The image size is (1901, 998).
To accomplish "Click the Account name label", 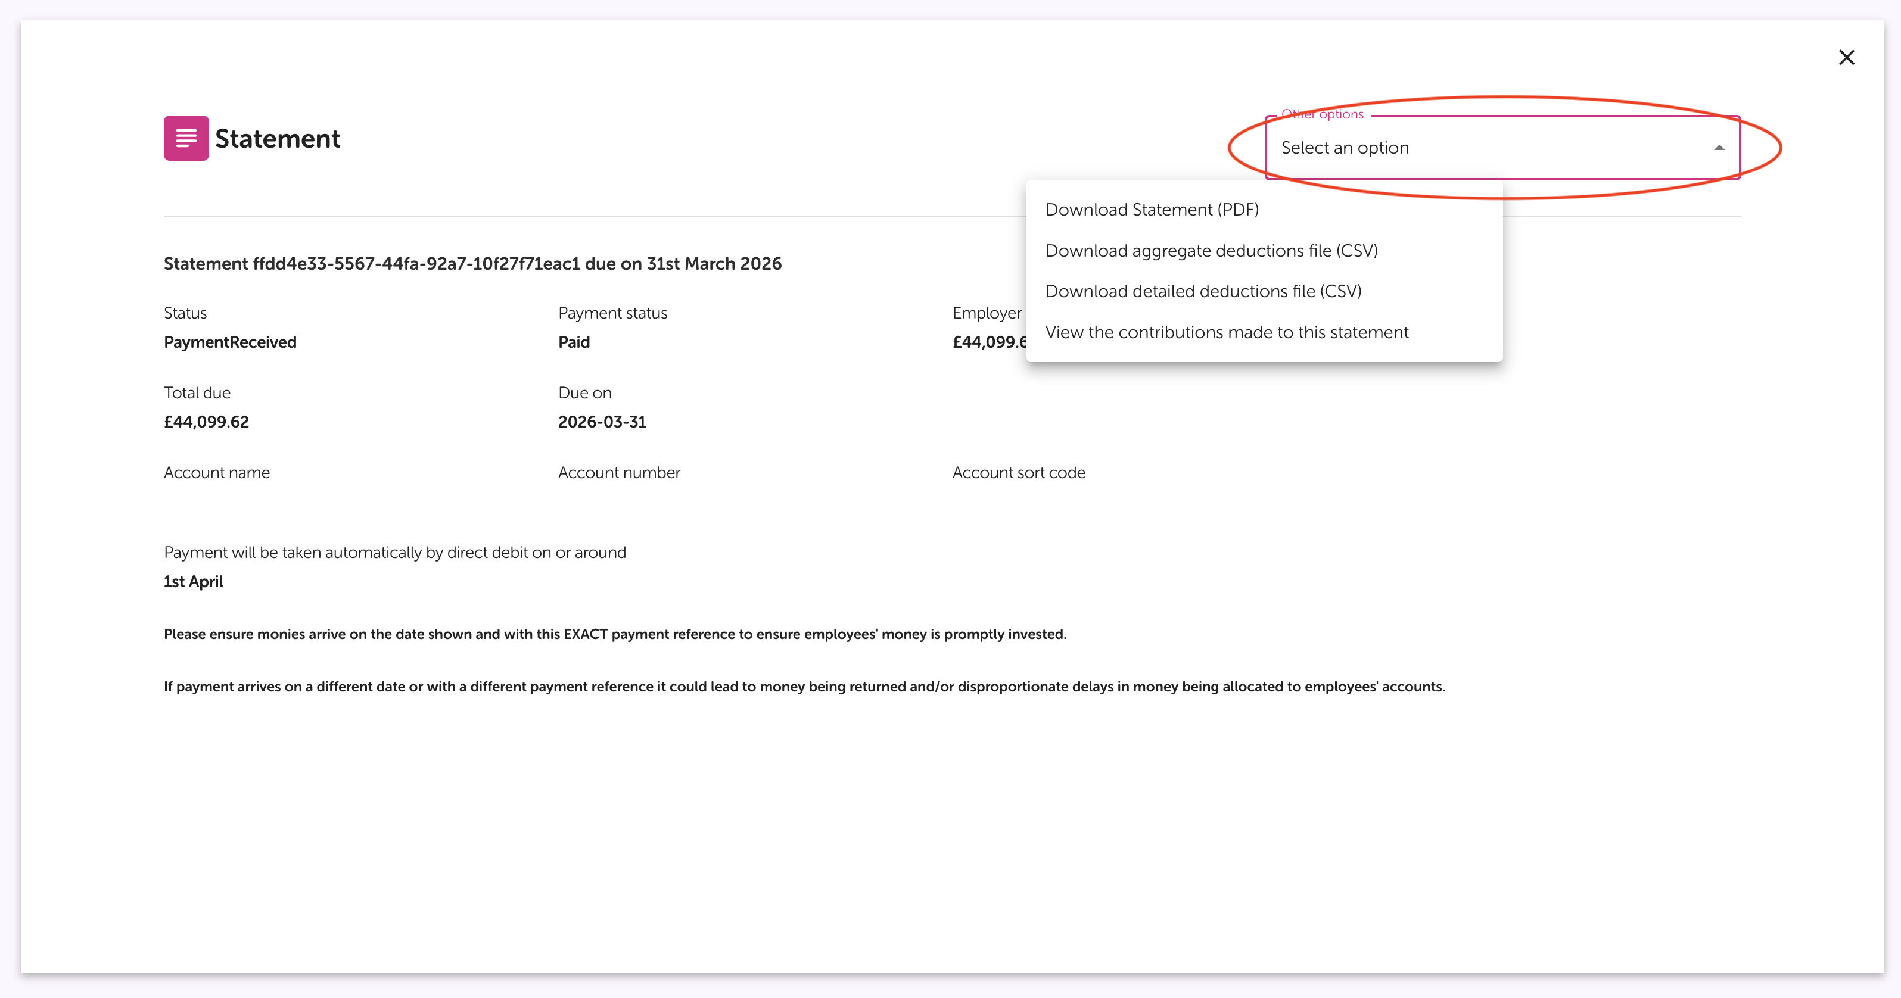I will coord(217,473).
